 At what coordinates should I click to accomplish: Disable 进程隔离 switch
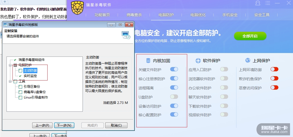point(174,87)
